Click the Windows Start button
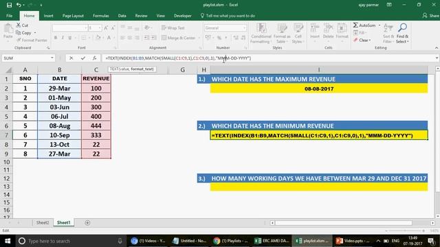Image resolution: width=440 pixels, height=247 pixels. (8, 241)
